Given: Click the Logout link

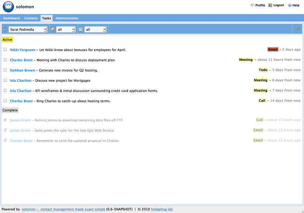Looking at the screenshot, I should (x=279, y=5).
